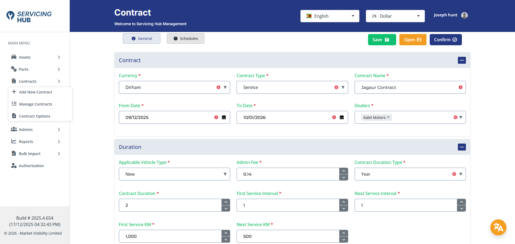Expand Applicable Vehicle Type dropdown
The height and width of the screenshot is (244, 515).
(x=225, y=174)
